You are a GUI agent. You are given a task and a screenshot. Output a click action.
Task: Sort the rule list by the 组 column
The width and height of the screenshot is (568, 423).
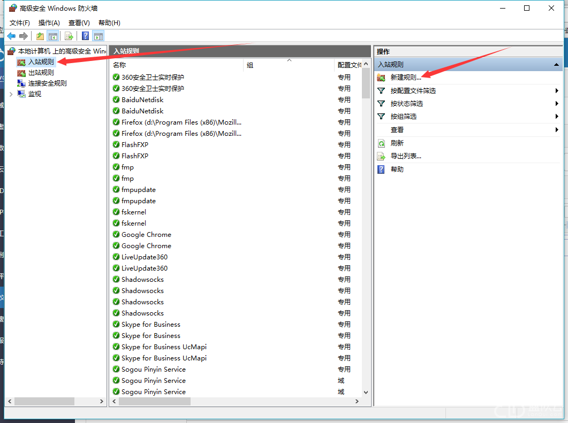[289, 65]
